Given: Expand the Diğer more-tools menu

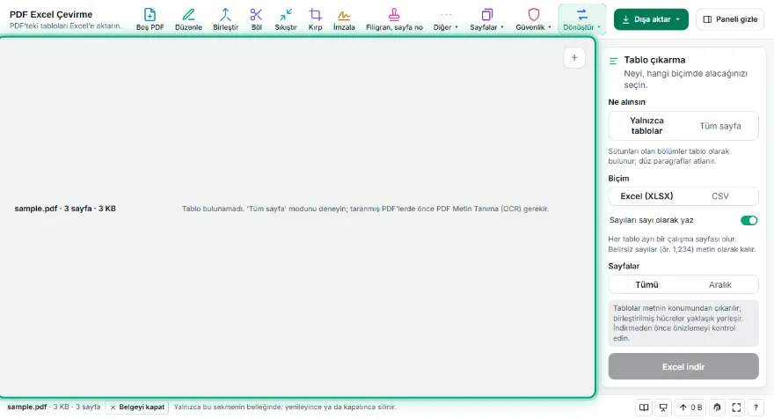Looking at the screenshot, I should (x=446, y=19).
